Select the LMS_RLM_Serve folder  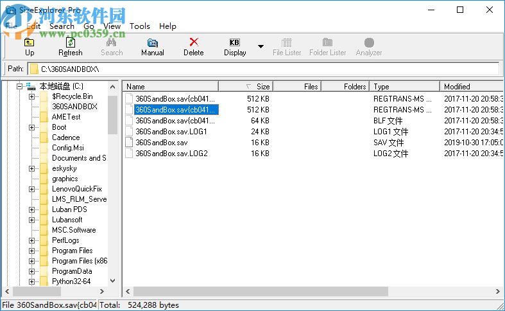79,199
